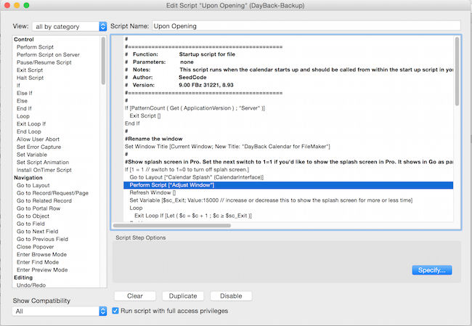Select the 'End Loop' step
The width and height of the screenshot is (472, 326).
[29, 131]
